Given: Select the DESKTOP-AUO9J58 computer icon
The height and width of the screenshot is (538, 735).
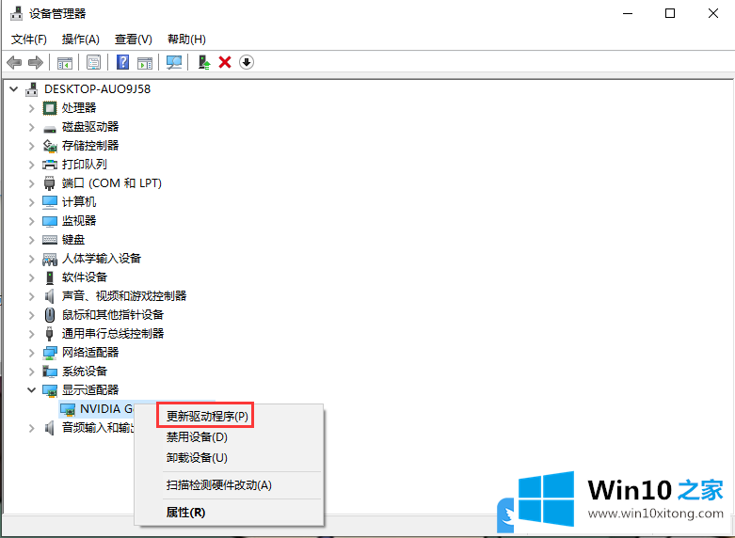Looking at the screenshot, I should [x=32, y=89].
